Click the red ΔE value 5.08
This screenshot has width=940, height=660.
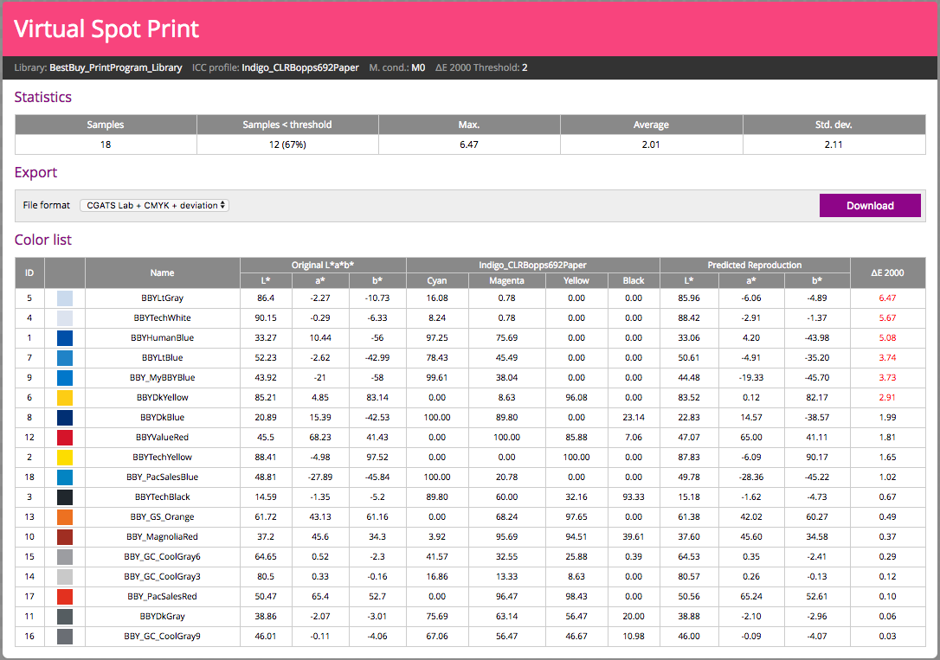(887, 338)
